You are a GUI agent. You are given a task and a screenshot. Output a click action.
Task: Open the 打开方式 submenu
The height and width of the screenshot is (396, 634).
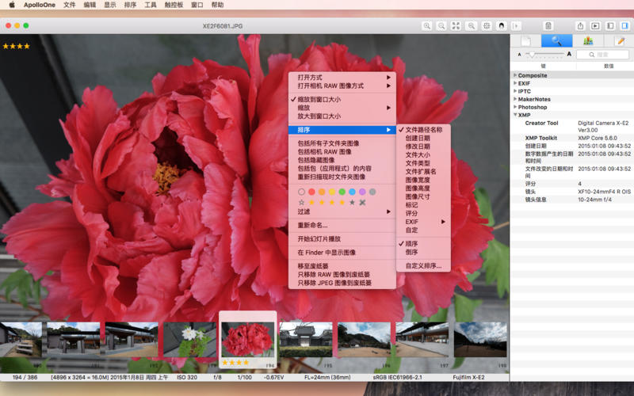pos(342,77)
